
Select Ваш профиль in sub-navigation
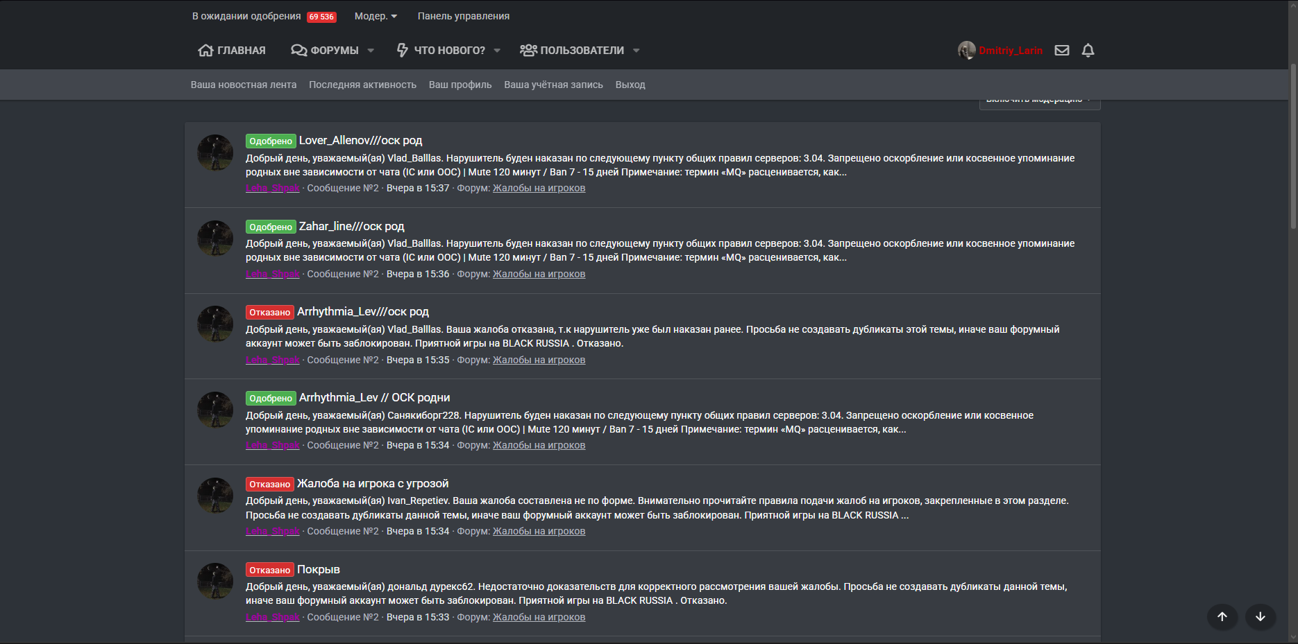[460, 85]
